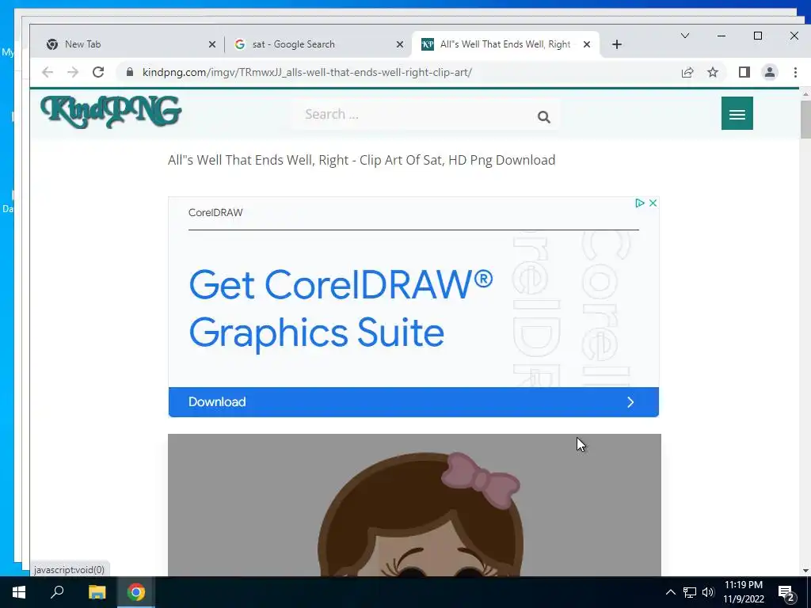Open Chrome's three-dot menu
The height and width of the screenshot is (608, 811).
click(795, 72)
